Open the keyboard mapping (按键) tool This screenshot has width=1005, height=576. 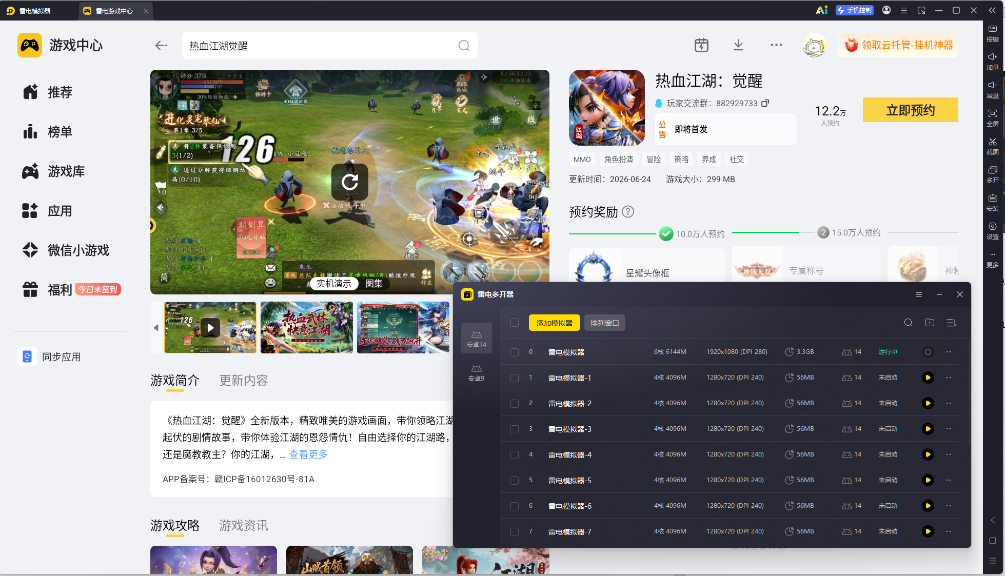(x=993, y=33)
